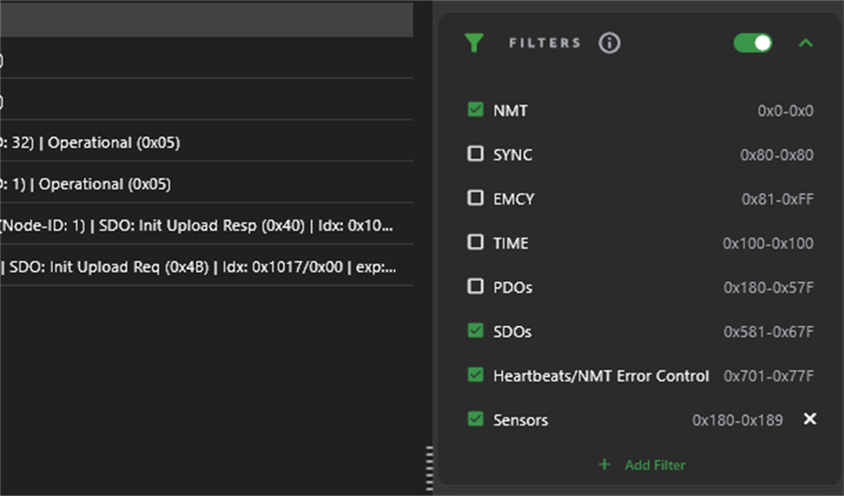844x496 pixels.
Task: Uncheck Heartbeats/NMT Error Control checkbox
Action: (x=475, y=375)
